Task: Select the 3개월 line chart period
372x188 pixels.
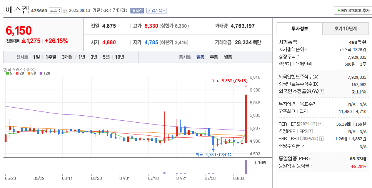Action: tap(67, 57)
